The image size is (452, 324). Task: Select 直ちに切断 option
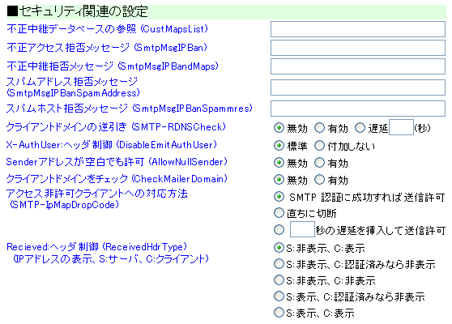click(279, 213)
